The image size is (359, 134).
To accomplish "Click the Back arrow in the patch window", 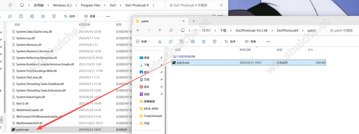I will point(138,30).
